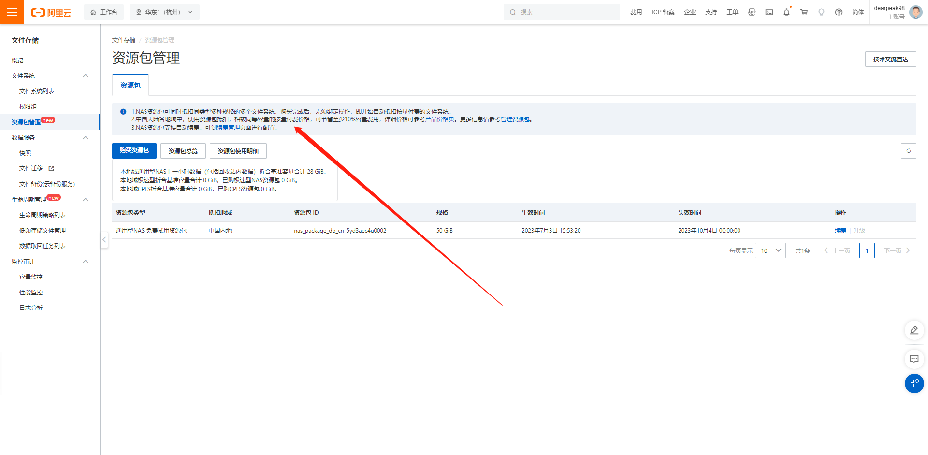Image resolution: width=928 pixels, height=455 pixels.
Task: Click the floating edit feedback icon
Action: [914, 330]
